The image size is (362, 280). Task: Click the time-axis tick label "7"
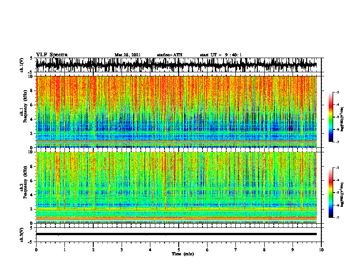[x=236, y=250]
